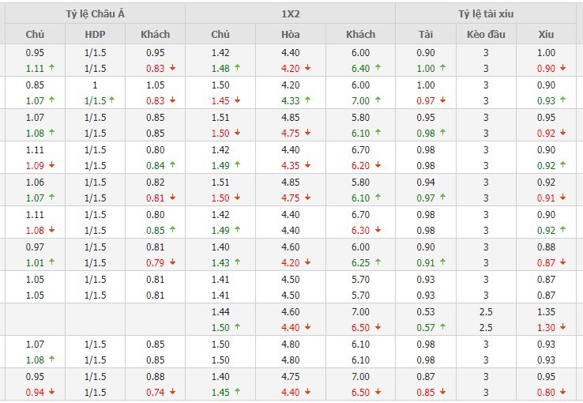
Task: Click the Kèo đầu column header
Action: (486, 34)
